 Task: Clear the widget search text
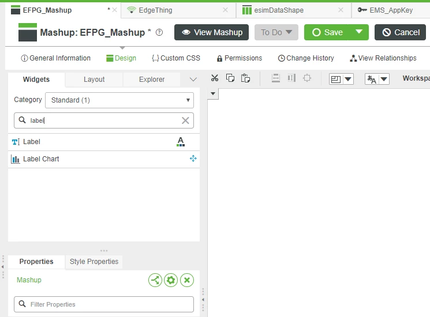(x=185, y=120)
